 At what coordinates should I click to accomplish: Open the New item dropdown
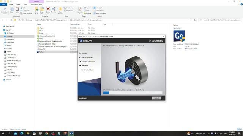click(68, 8)
